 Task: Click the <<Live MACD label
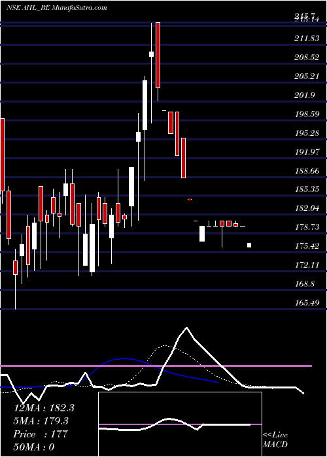tap(275, 440)
